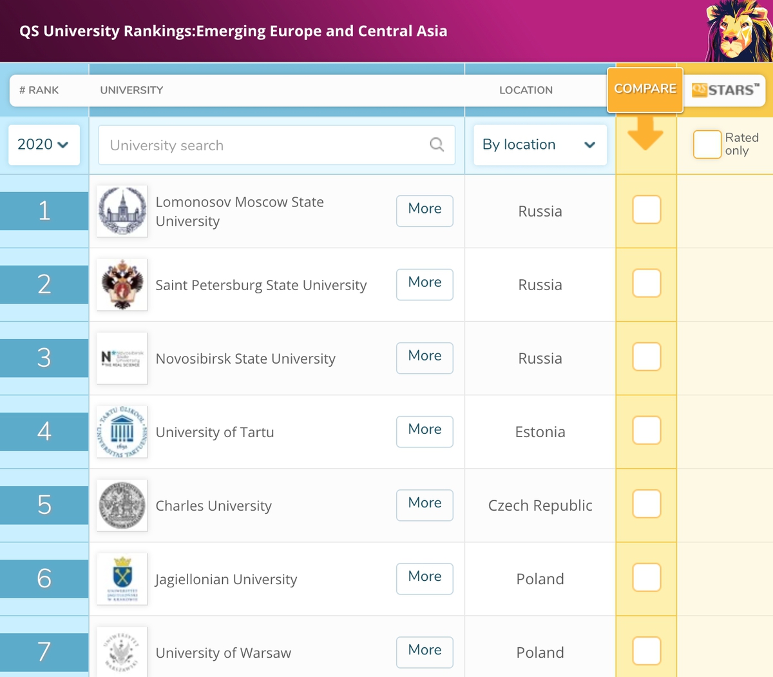
Task: Click the QS University Rankings page title
Action: (233, 31)
